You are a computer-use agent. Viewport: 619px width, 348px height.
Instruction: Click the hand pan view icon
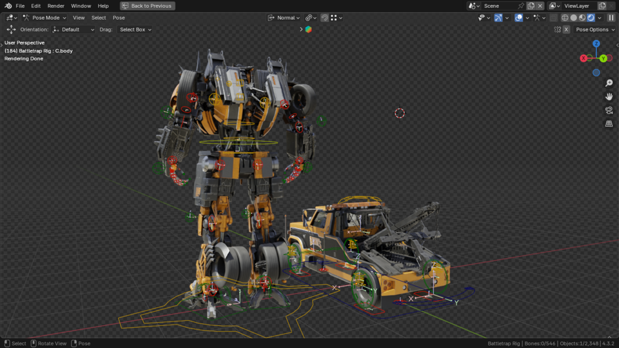609,97
